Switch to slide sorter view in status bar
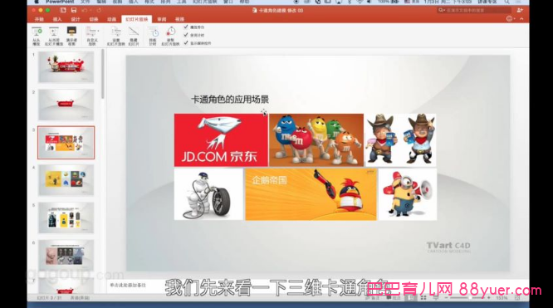The image size is (553, 308). [423, 298]
